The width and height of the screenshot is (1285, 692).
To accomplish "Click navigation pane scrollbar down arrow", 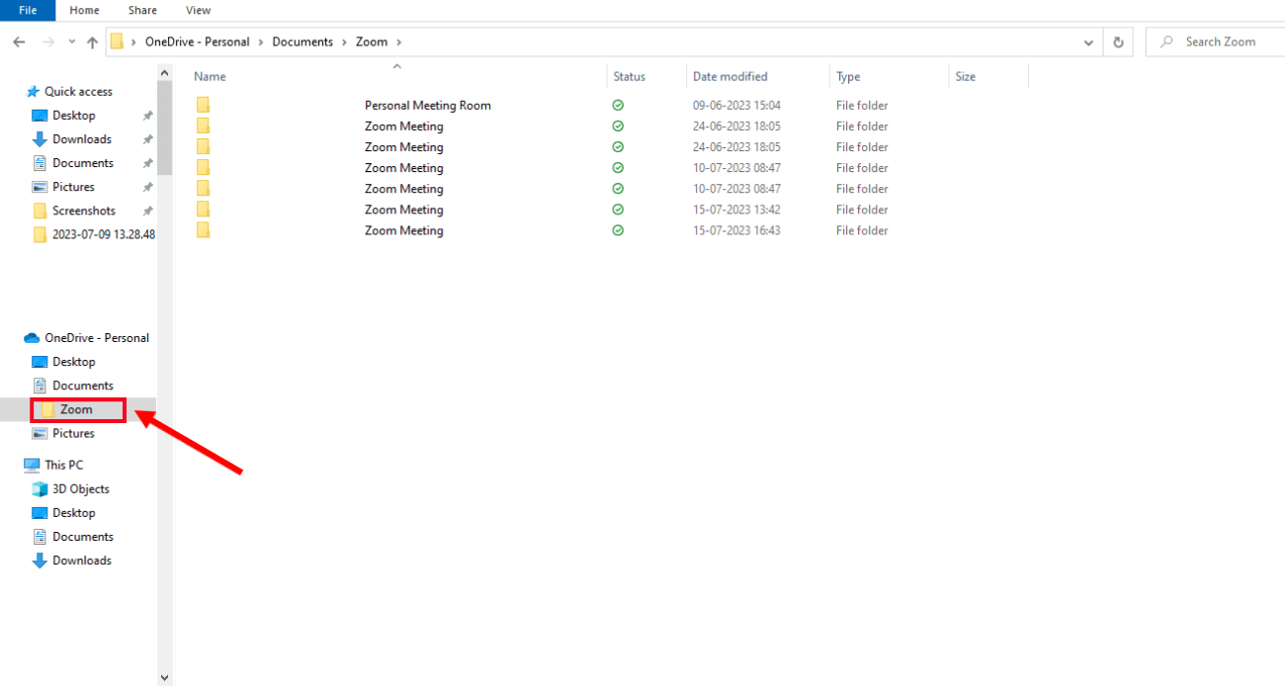I will click(x=164, y=678).
